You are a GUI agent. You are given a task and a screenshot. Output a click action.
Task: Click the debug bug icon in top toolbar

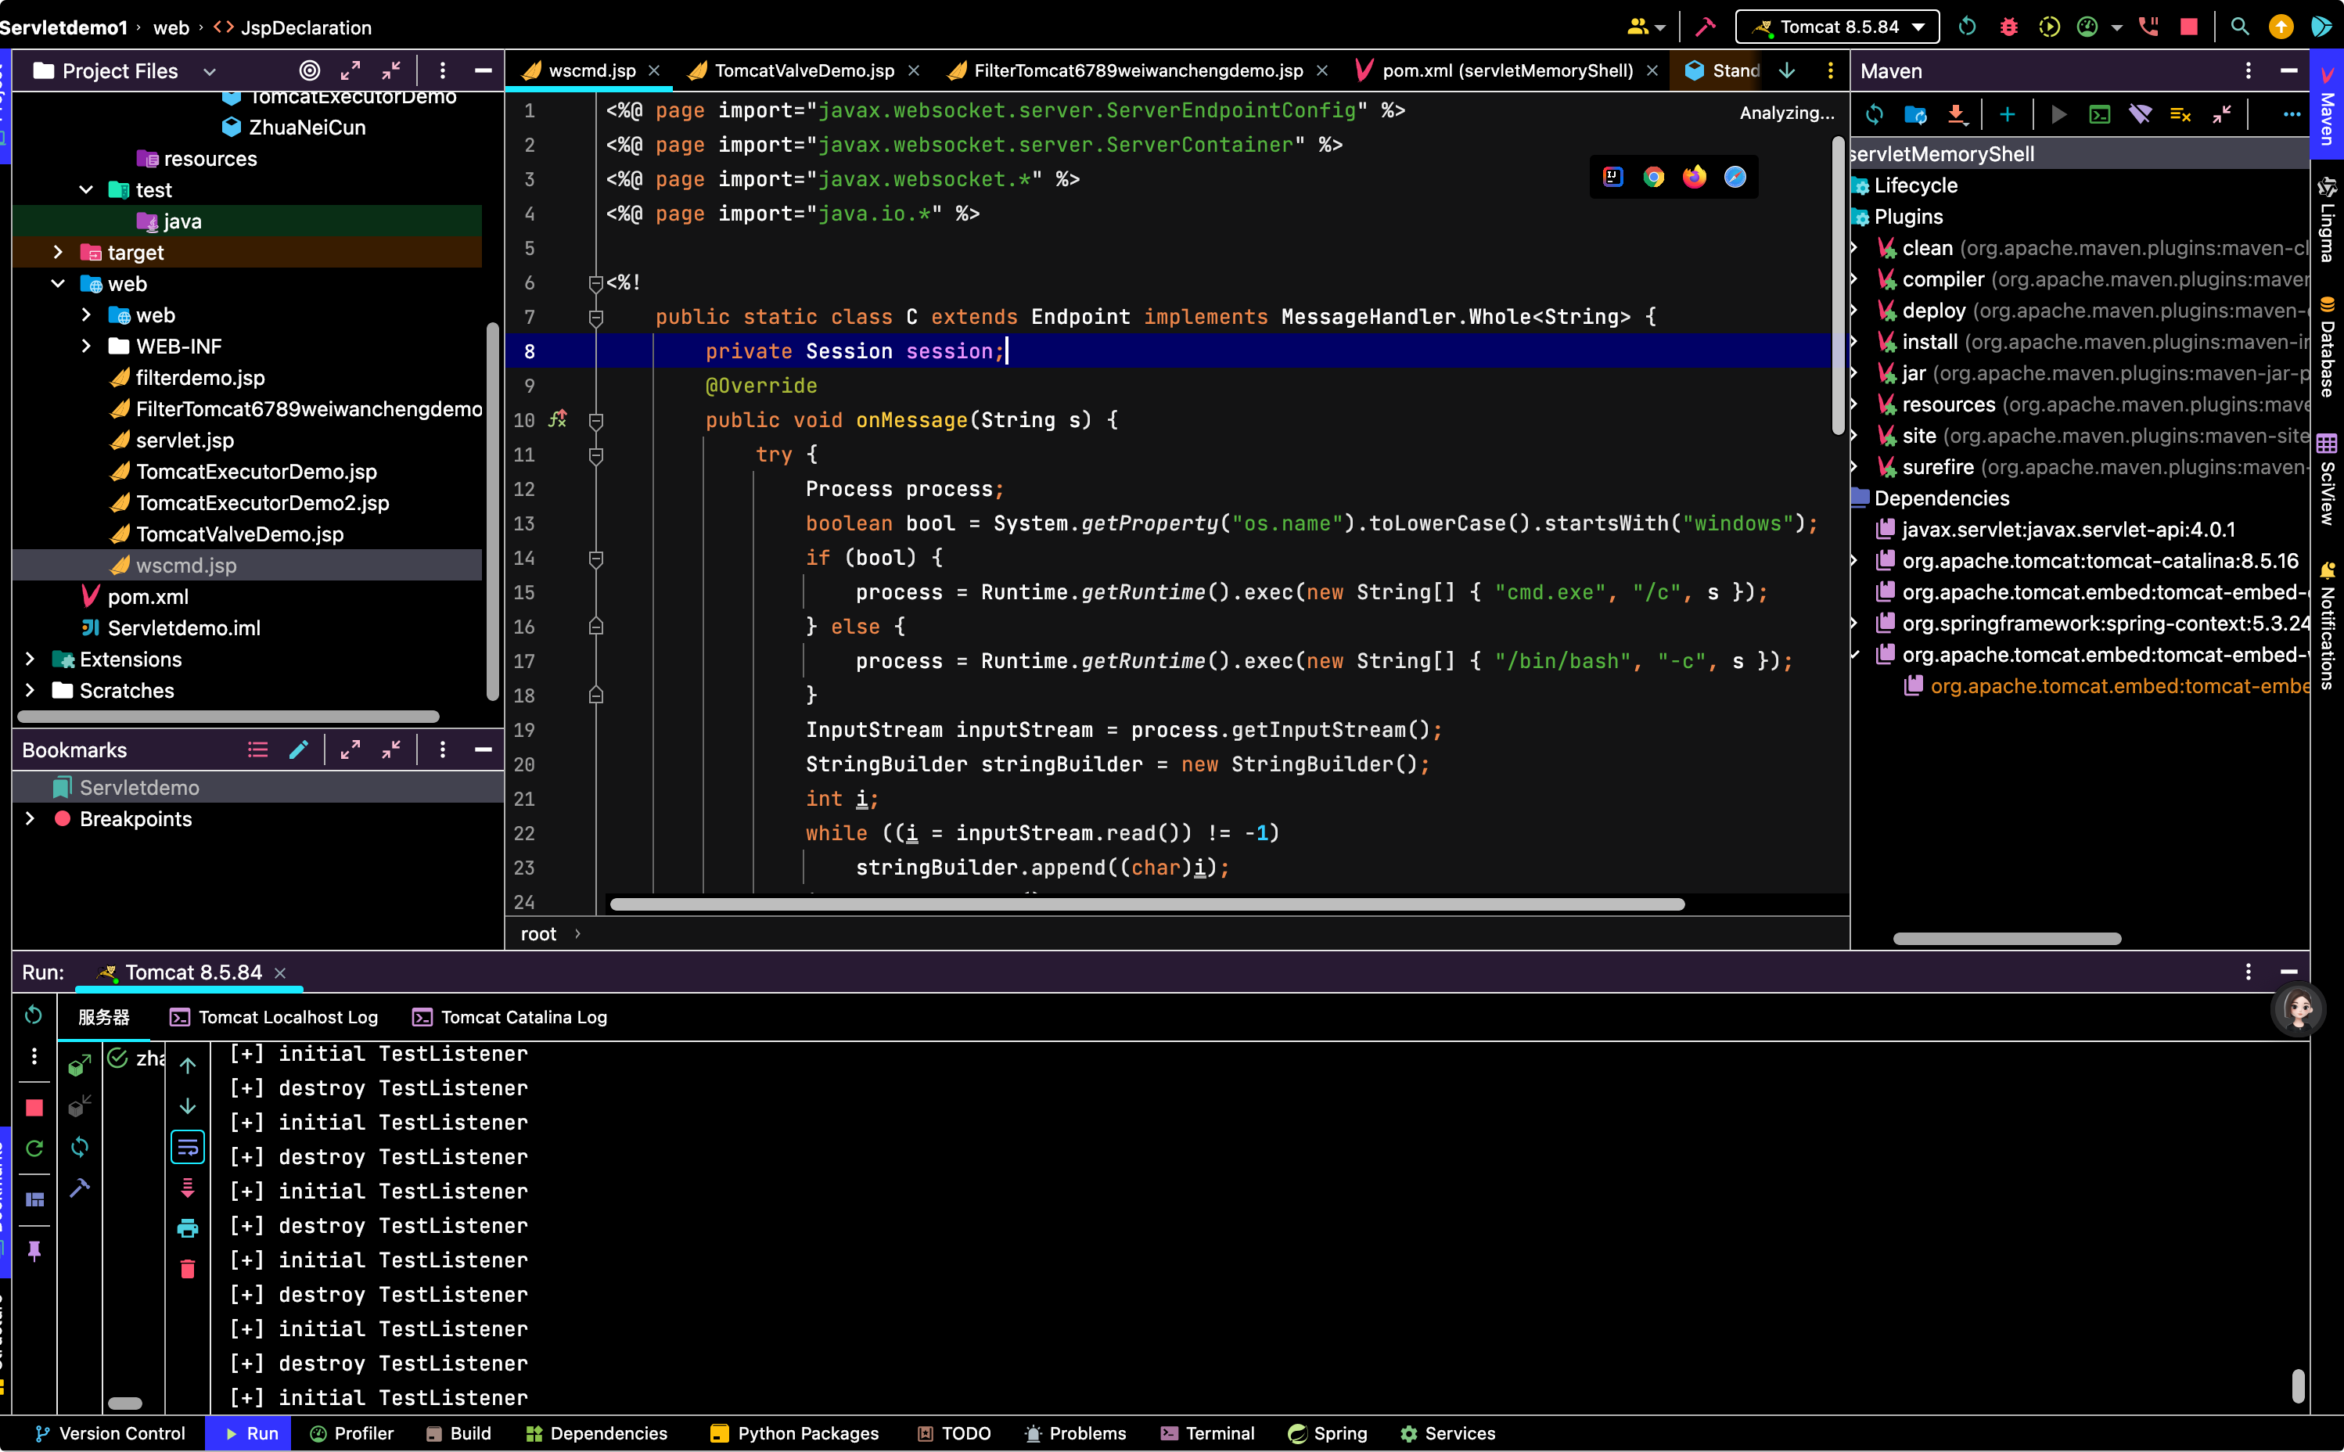tap(2008, 27)
